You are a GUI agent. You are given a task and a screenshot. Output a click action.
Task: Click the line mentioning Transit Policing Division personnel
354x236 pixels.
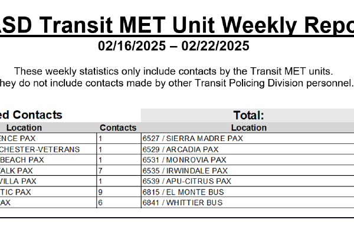(x=176, y=82)
